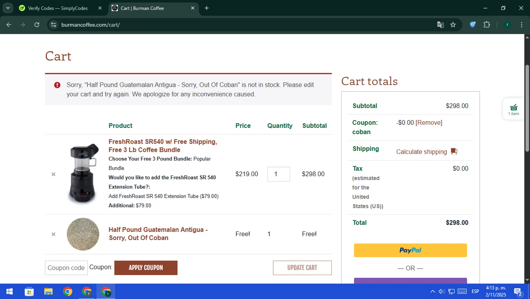530x299 pixels.
Task: Focus the Coupon code input
Action: click(x=66, y=268)
